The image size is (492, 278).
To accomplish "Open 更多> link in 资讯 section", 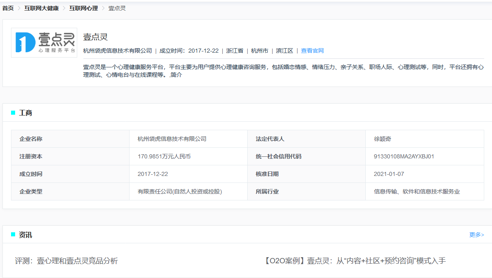I will pyautogui.click(x=476, y=235).
